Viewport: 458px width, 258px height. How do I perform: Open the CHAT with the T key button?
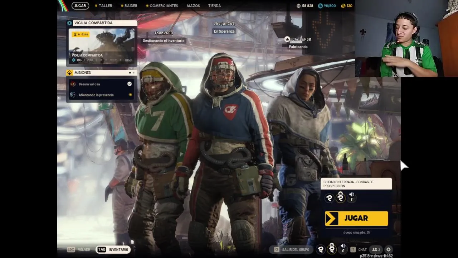tap(359, 250)
